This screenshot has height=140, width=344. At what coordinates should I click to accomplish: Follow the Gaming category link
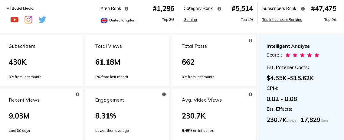[190, 20]
